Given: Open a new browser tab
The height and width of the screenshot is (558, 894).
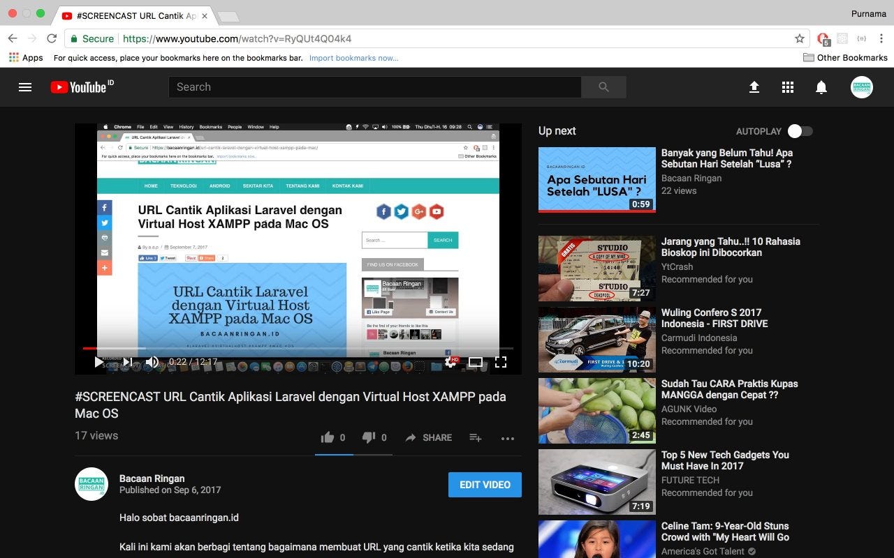Looking at the screenshot, I should click(228, 16).
